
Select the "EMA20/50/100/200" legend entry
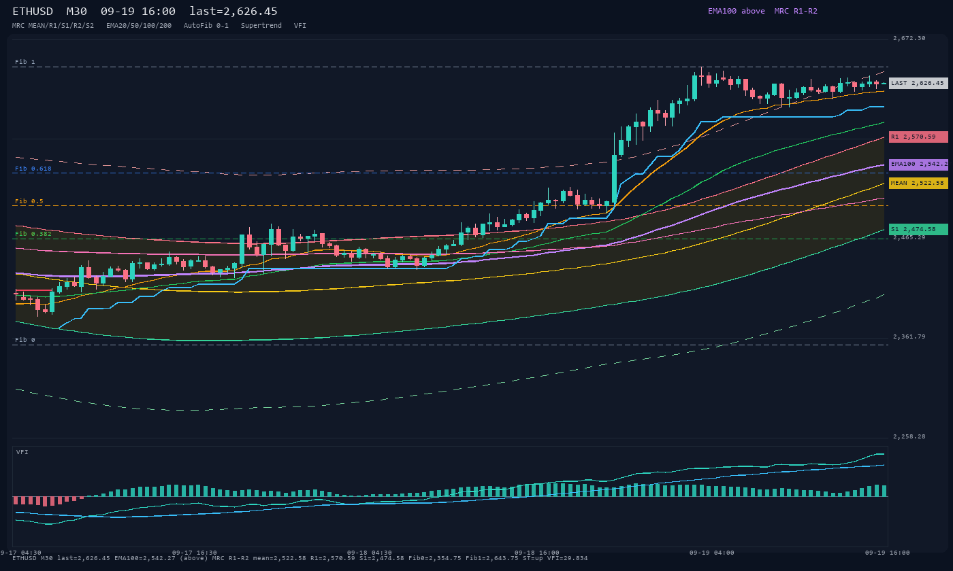pyautogui.click(x=139, y=25)
